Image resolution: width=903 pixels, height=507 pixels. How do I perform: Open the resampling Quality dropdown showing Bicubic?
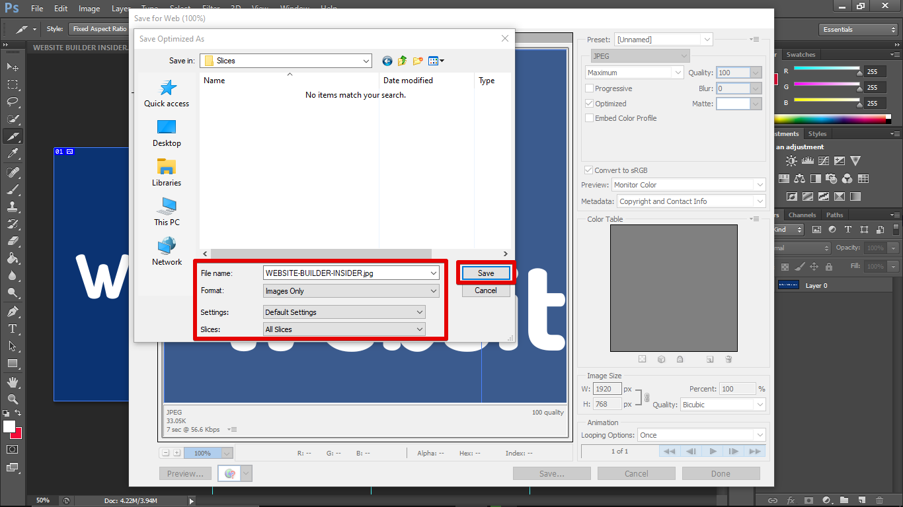pyautogui.click(x=723, y=405)
